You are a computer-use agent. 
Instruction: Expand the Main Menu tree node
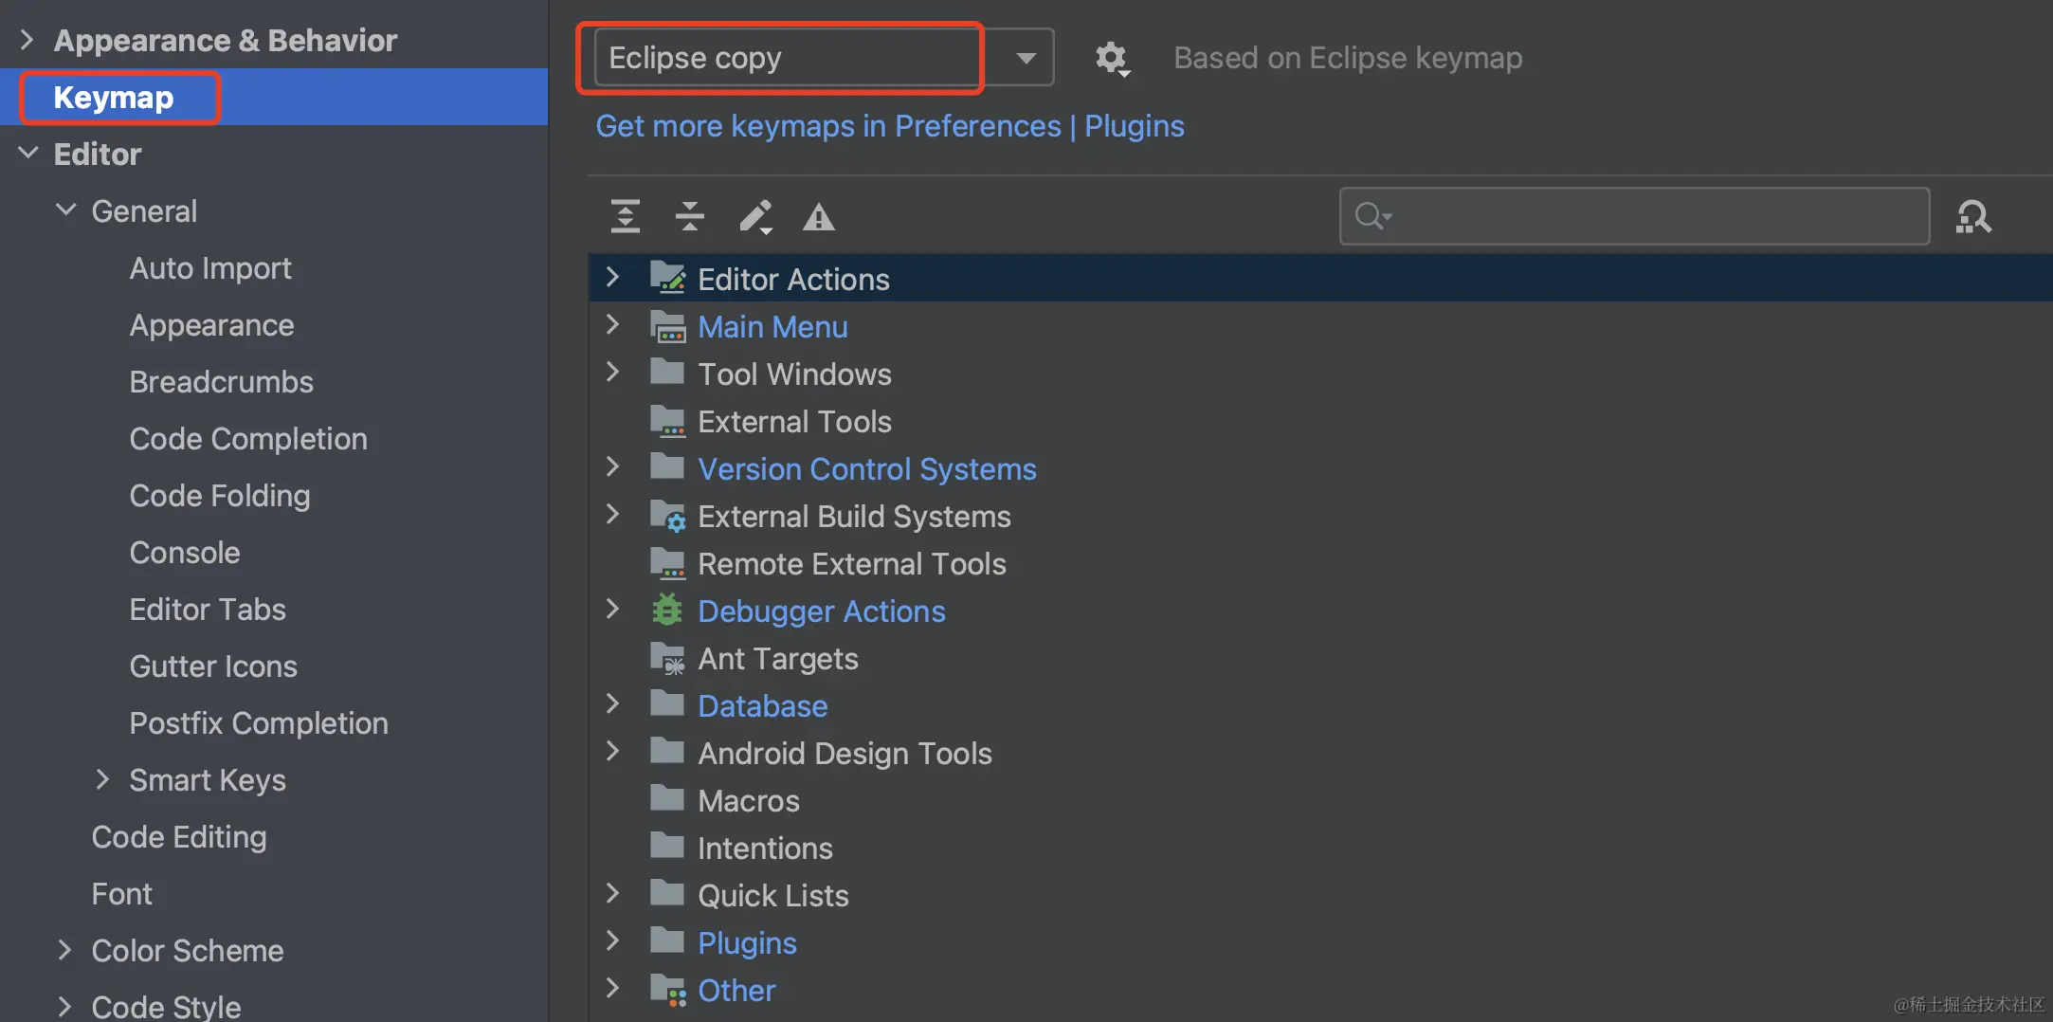coord(612,325)
